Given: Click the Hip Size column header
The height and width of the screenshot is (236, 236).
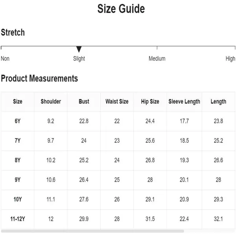Looking at the screenshot, I should click(150, 101).
